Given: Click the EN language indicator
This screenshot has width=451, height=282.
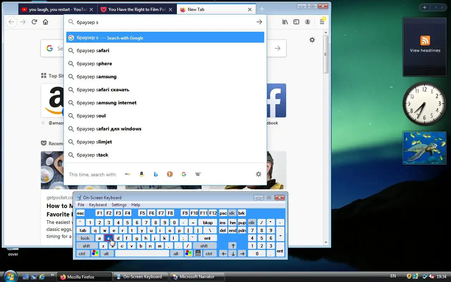Looking at the screenshot, I should tap(393, 276).
